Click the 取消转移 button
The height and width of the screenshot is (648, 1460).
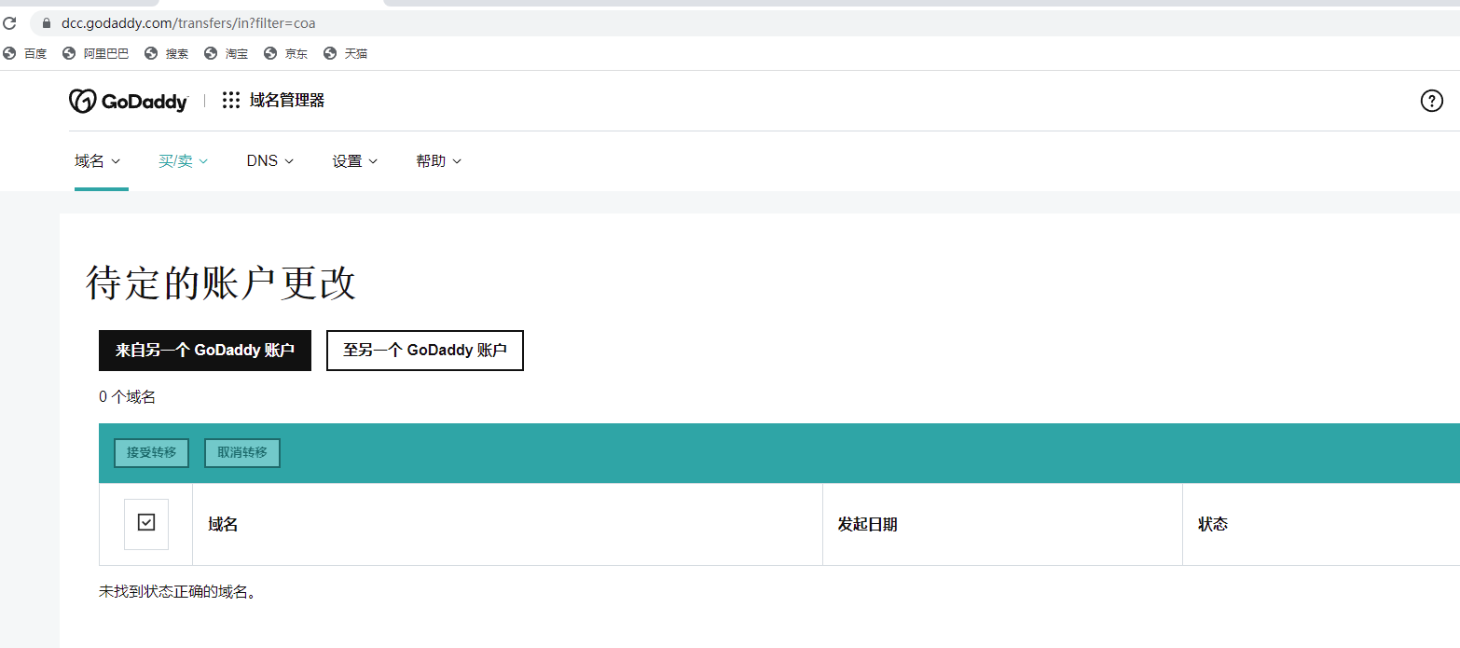[242, 453]
